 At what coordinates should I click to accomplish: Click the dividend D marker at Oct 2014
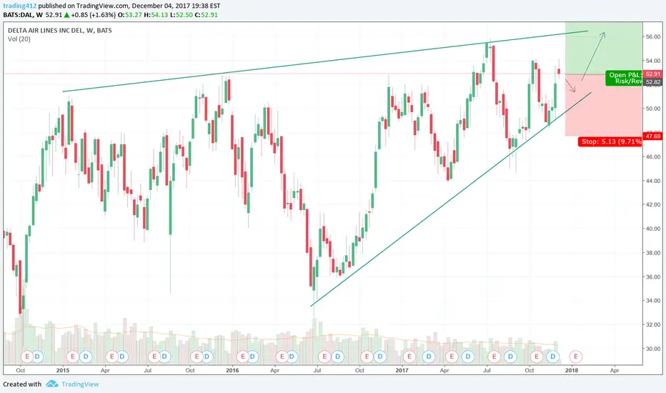[37, 357]
